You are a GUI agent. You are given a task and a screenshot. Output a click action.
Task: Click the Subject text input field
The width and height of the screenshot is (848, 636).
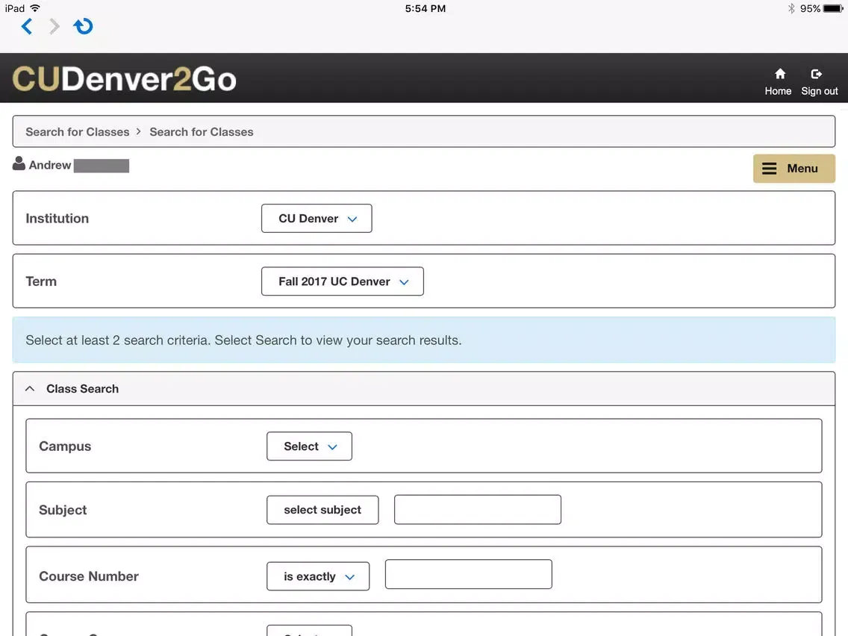[478, 509]
